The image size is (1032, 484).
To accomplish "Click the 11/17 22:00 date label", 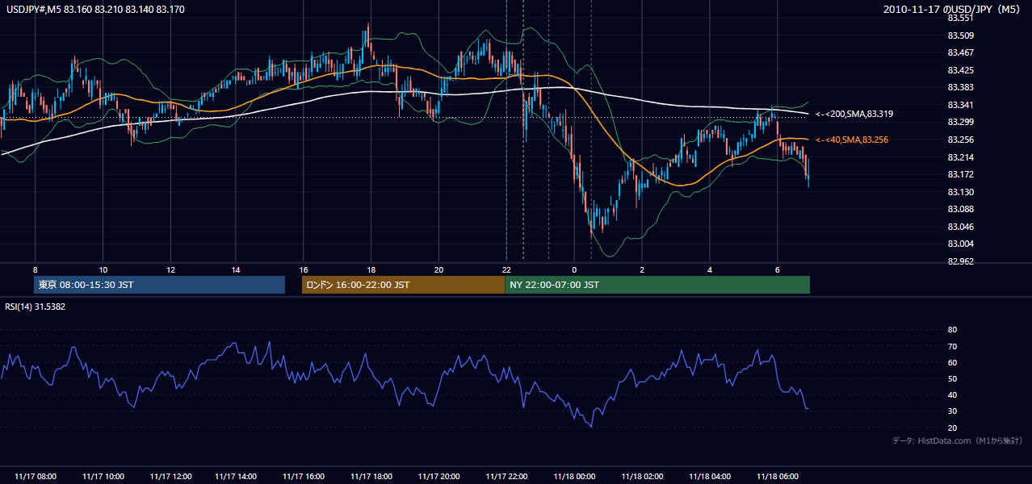I will (507, 477).
